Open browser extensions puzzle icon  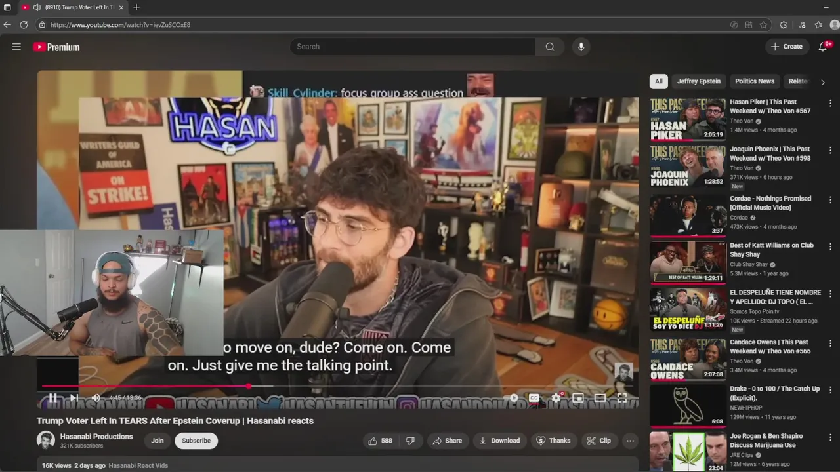pyautogui.click(x=784, y=25)
